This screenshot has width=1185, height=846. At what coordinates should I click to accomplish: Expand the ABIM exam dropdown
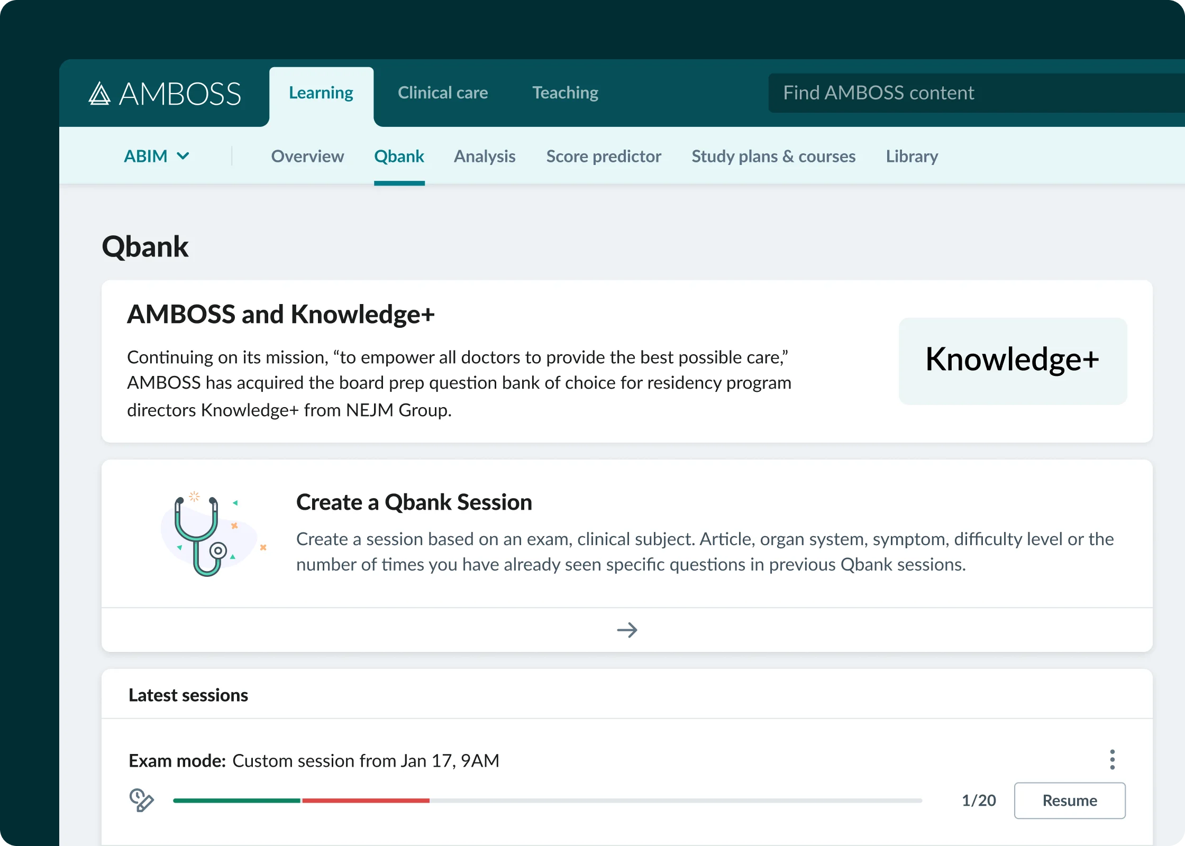[145, 156]
